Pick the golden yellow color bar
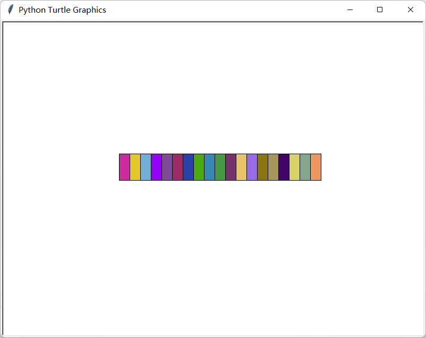 pyautogui.click(x=135, y=167)
